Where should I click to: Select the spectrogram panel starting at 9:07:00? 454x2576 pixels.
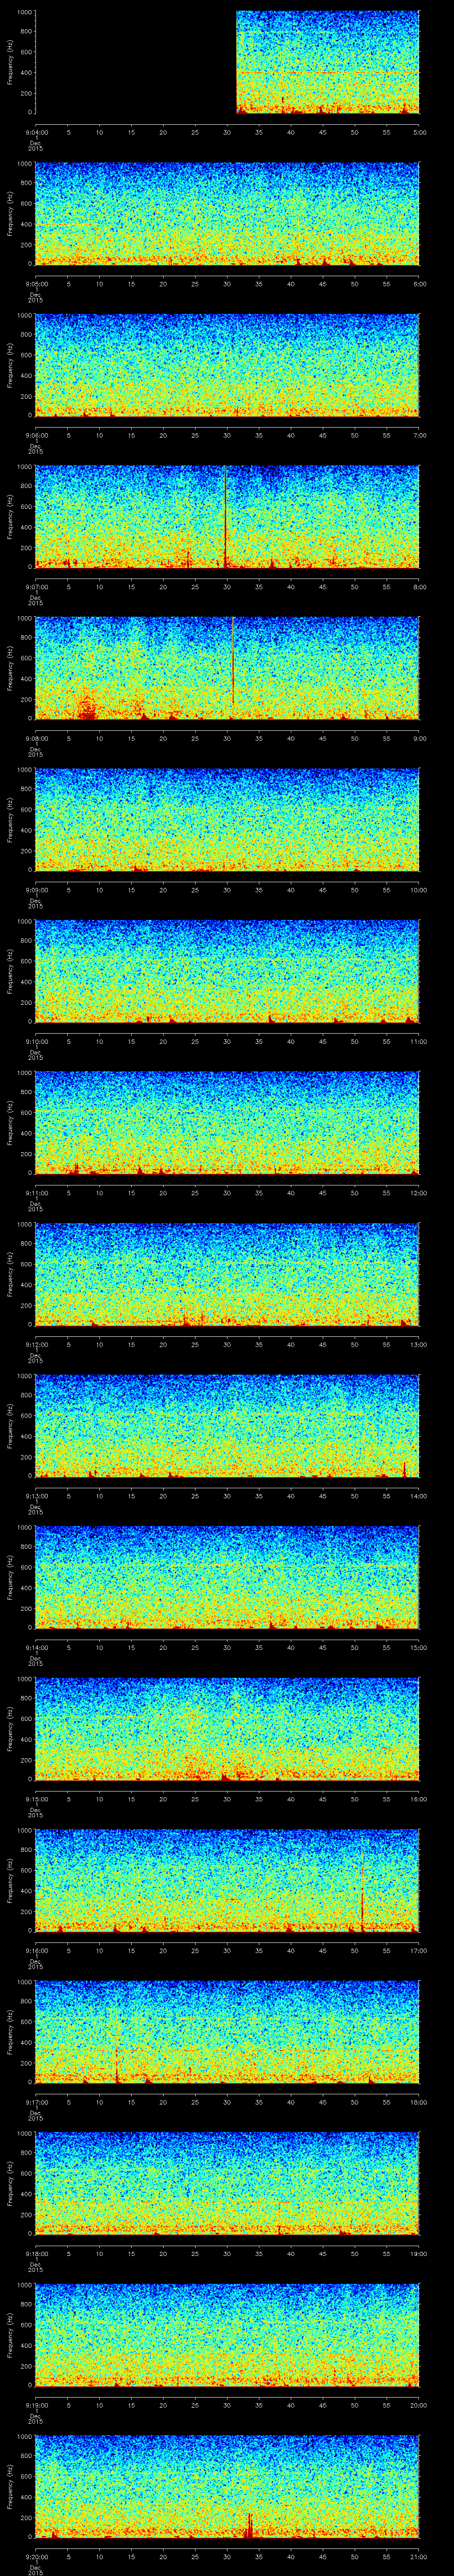click(x=227, y=517)
